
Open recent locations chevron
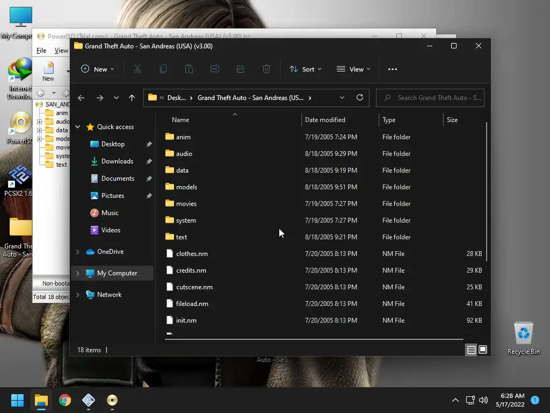(116, 98)
